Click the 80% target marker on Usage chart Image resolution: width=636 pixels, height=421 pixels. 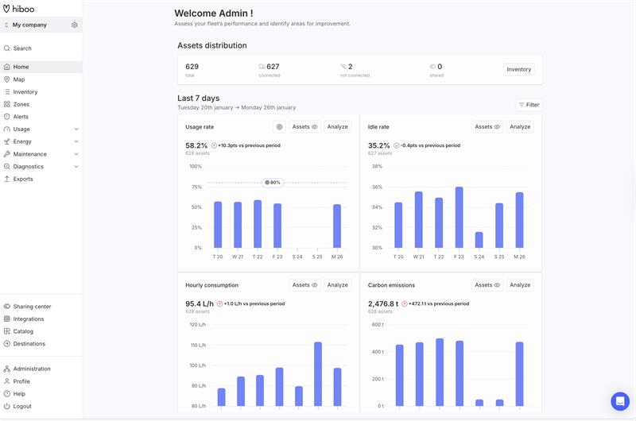[273, 183]
